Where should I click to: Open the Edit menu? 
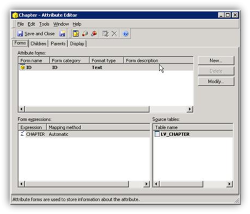(31, 24)
